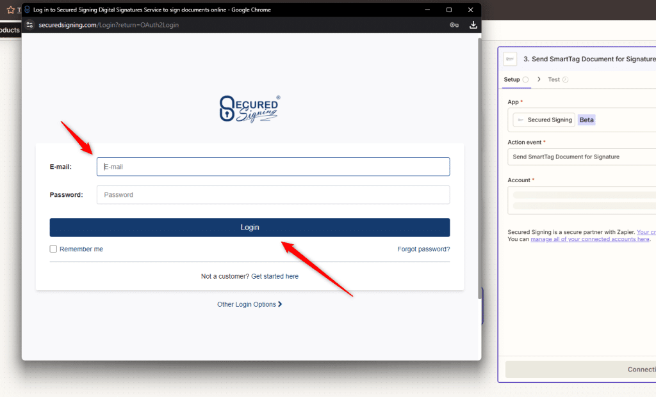Open the Forgot password link
This screenshot has width=656, height=397.
click(423, 249)
